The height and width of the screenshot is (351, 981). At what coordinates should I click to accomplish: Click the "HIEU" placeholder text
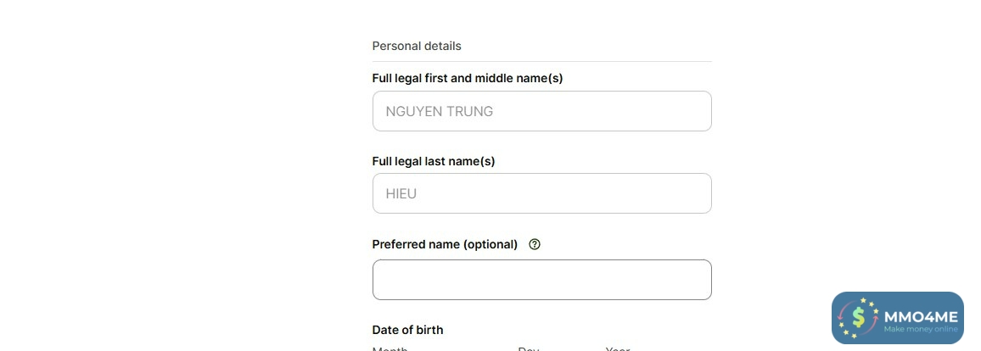point(401,193)
